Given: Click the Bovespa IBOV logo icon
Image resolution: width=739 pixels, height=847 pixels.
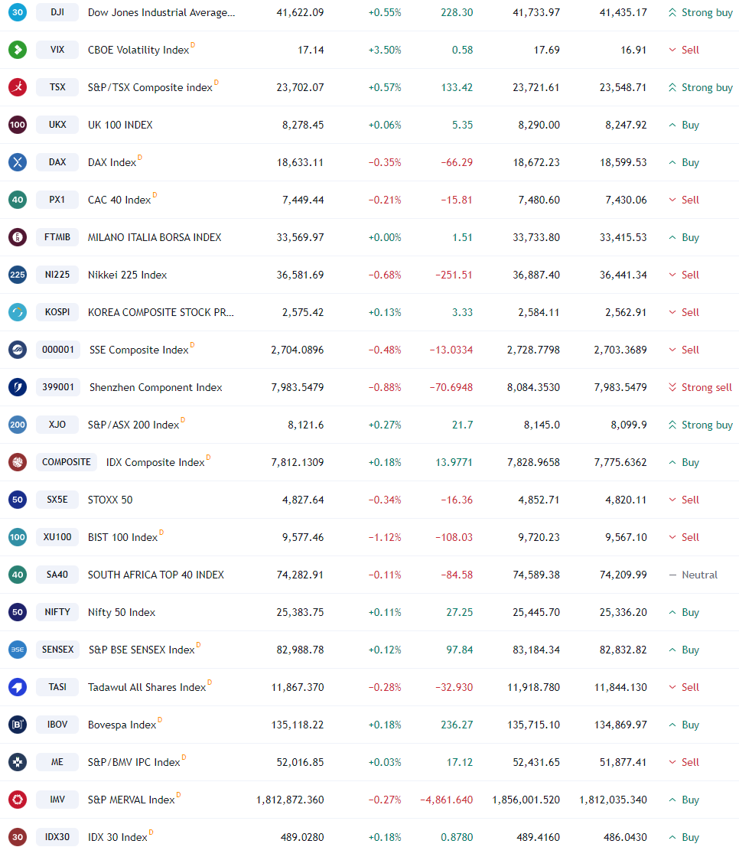Looking at the screenshot, I should 18,725.
